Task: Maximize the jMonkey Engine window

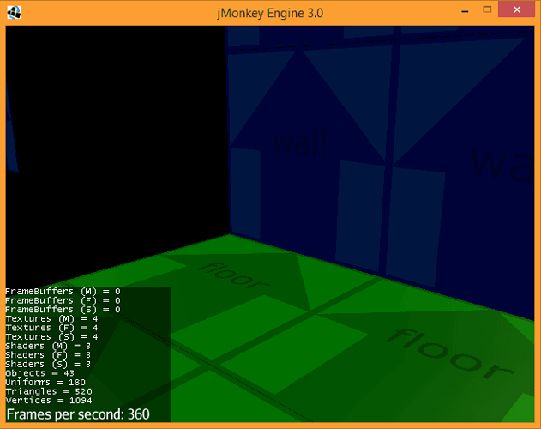Action: (x=487, y=9)
